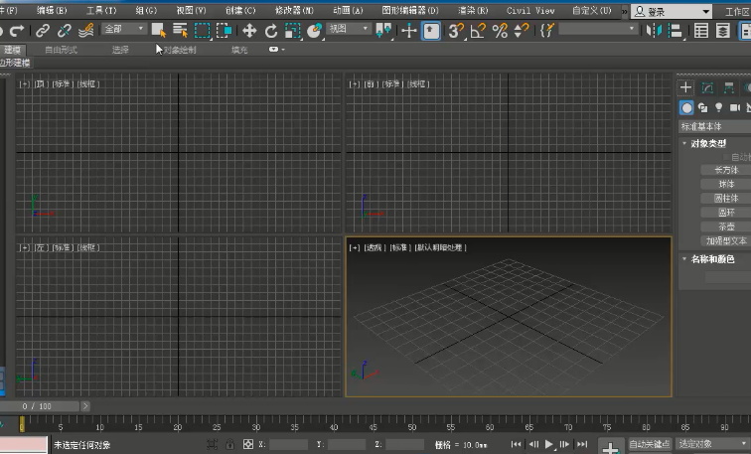Viewport: 751px width, 454px height.
Task: Toggle Angle Snap
Action: click(x=478, y=31)
